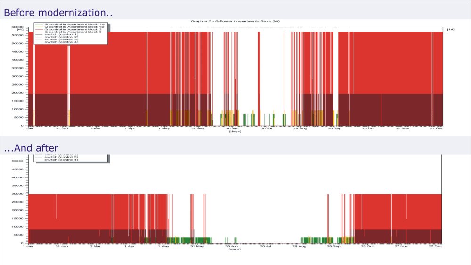The height and width of the screenshot is (265, 471).
Task: Select 'switch (control 4)' in top graph legend
Action: [x=61, y=42]
